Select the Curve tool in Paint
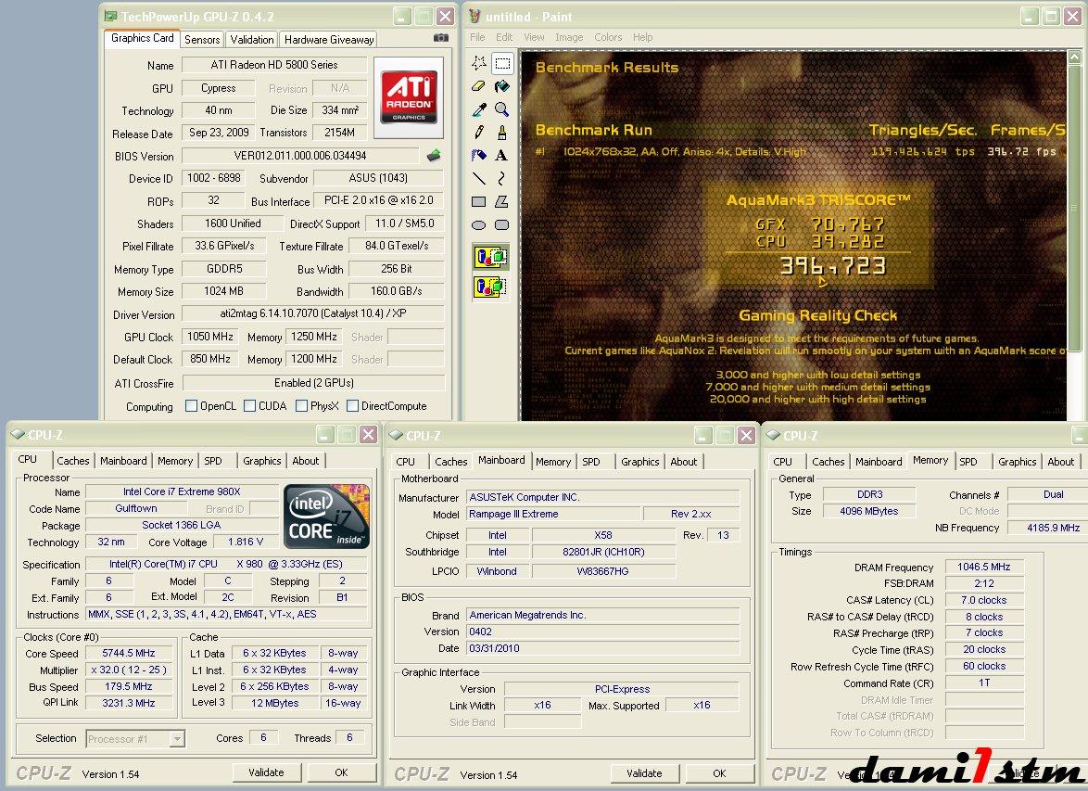Image resolution: width=1088 pixels, height=791 pixels. 502,178
